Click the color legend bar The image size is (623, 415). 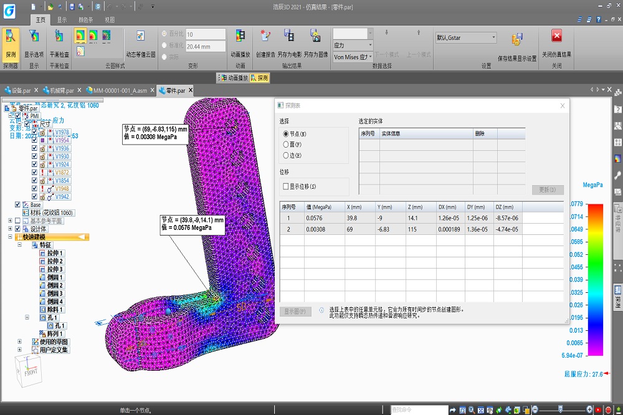(596, 279)
